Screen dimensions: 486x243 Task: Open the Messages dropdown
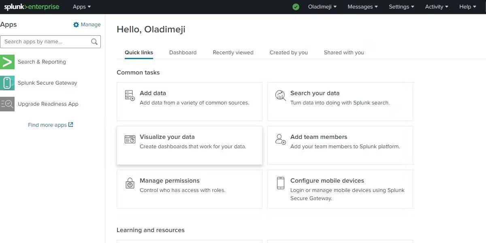click(x=362, y=7)
